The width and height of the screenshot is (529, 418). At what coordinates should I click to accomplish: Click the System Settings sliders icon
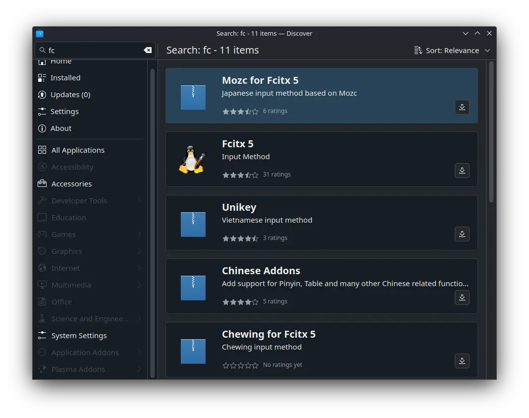42,336
